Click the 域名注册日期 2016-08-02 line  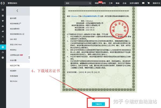(85, 28)
